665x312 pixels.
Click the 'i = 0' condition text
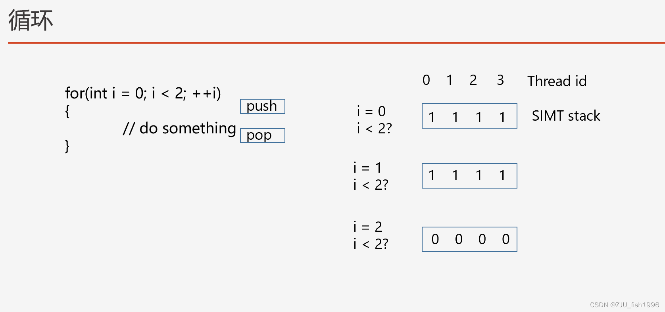tap(371, 111)
